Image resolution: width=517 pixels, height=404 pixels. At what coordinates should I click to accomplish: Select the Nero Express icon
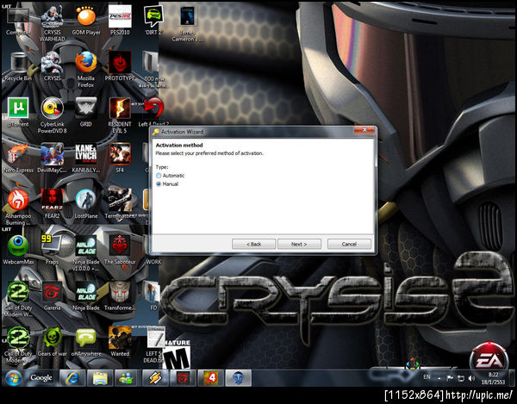click(x=18, y=158)
